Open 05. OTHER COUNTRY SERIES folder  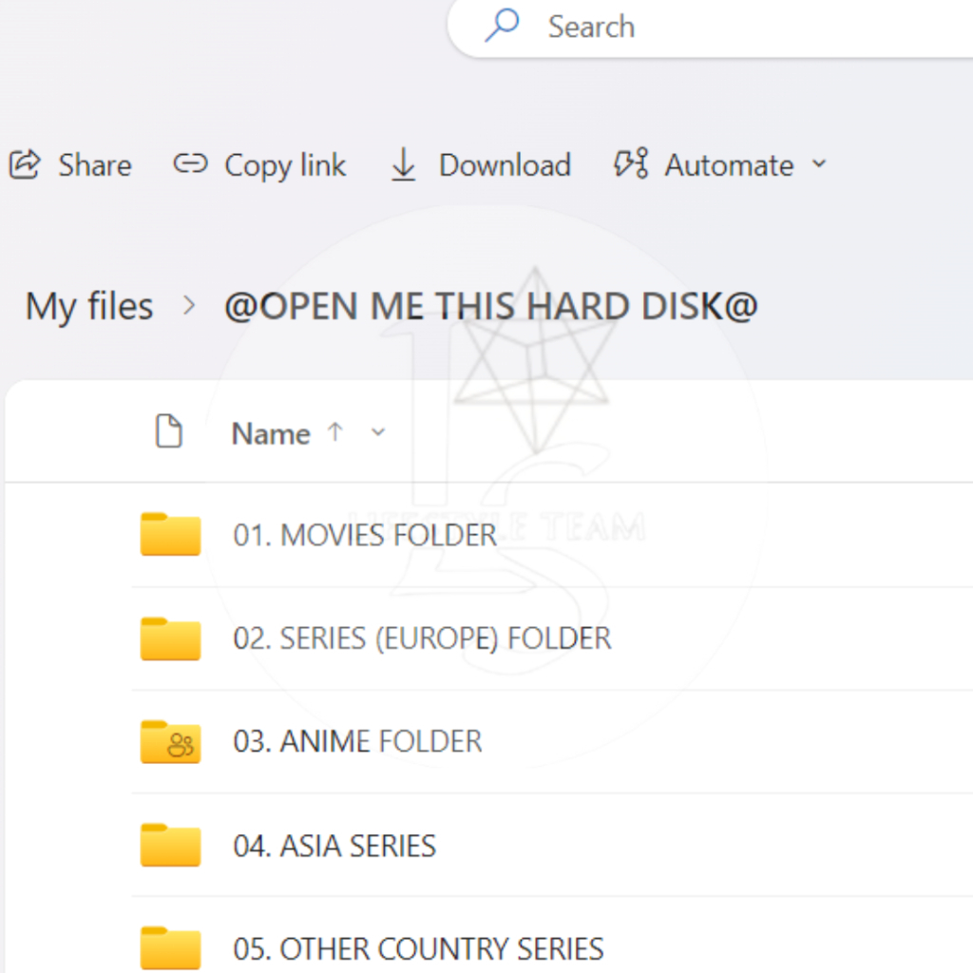pos(418,949)
